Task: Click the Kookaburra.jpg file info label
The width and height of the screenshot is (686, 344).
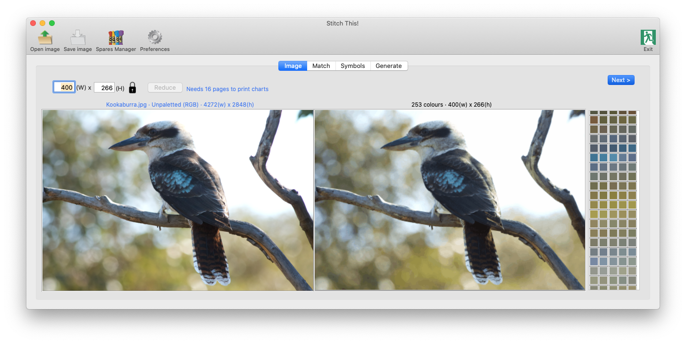Action: tap(180, 105)
